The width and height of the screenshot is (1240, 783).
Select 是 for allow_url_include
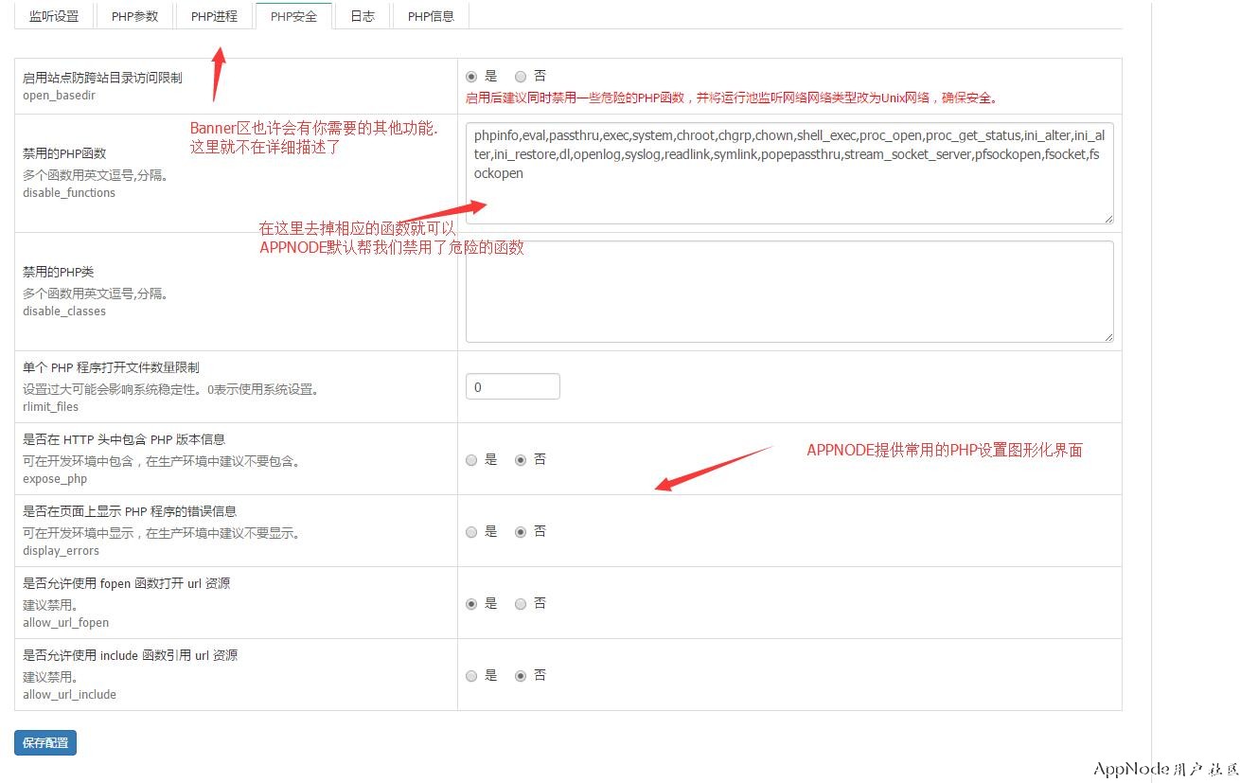471,676
